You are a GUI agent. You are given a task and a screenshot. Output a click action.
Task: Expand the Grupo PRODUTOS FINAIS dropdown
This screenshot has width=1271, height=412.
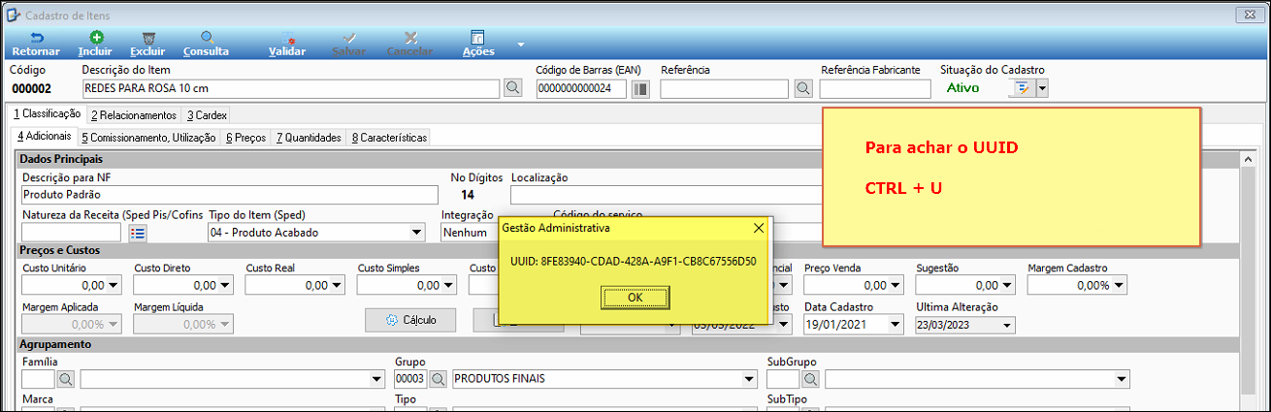[749, 378]
